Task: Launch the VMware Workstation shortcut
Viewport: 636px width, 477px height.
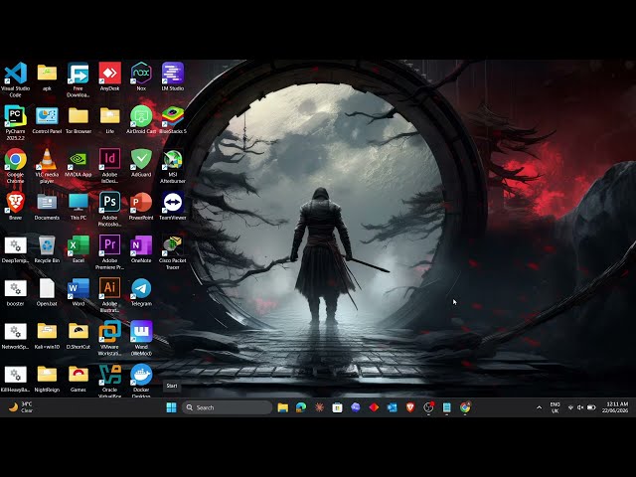Action: coord(109,338)
